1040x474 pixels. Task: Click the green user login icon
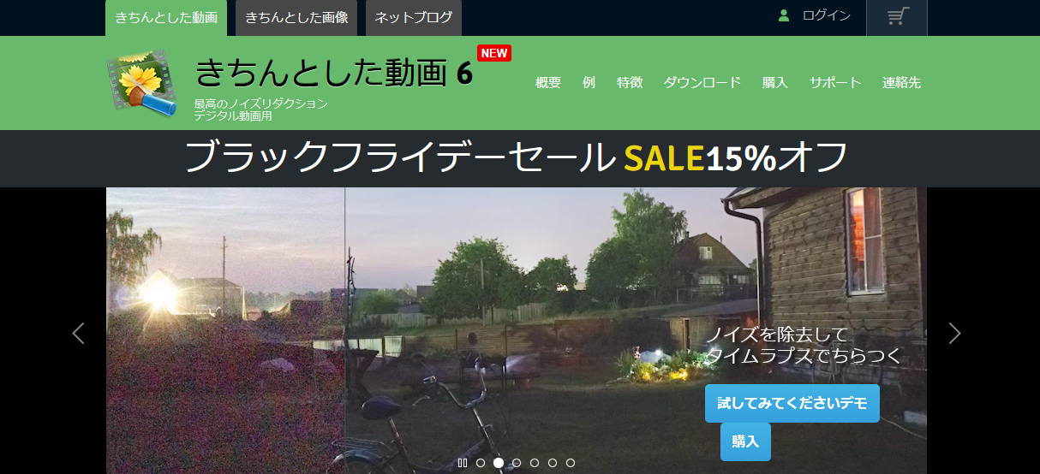pos(783,15)
